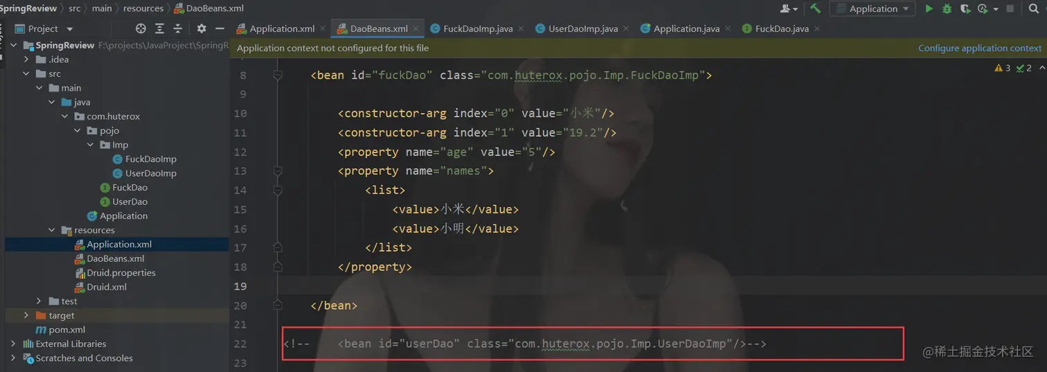Close the DaoBeans.xml tab
This screenshot has width=1047, height=372.
(415, 29)
